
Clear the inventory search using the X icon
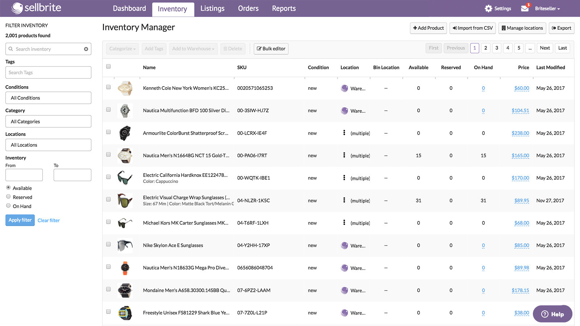[86, 49]
